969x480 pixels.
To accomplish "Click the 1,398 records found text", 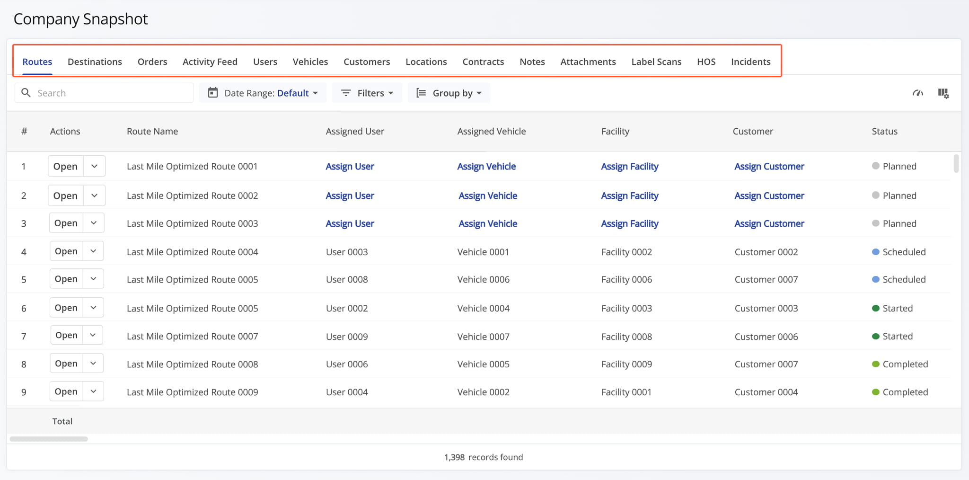I will [484, 457].
